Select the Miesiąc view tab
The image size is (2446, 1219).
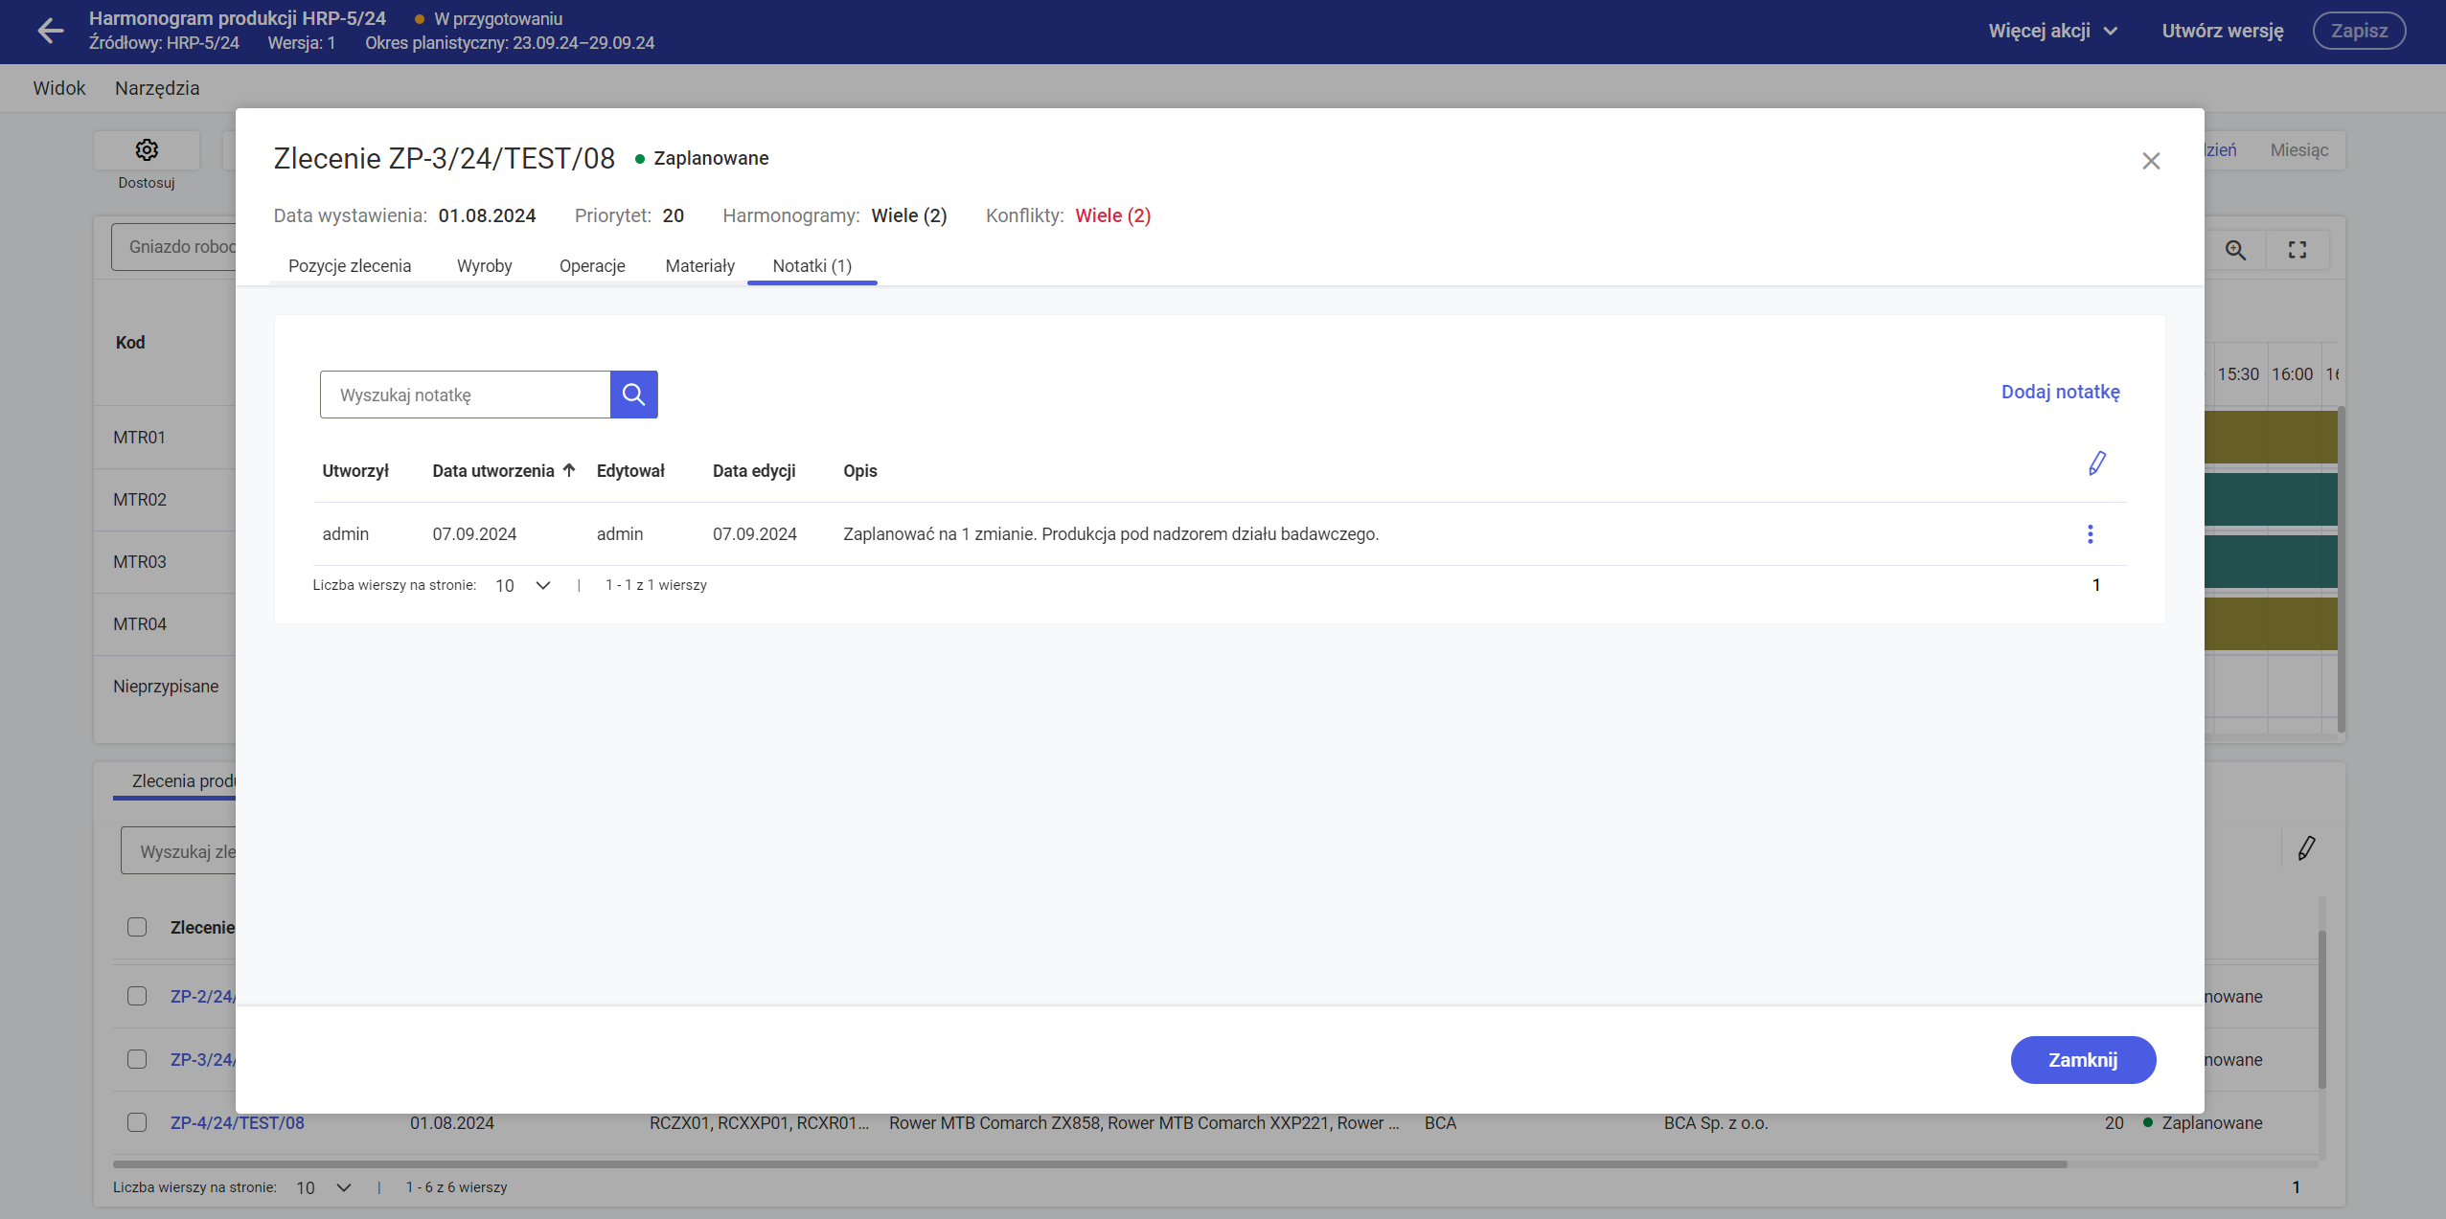pos(2298,150)
